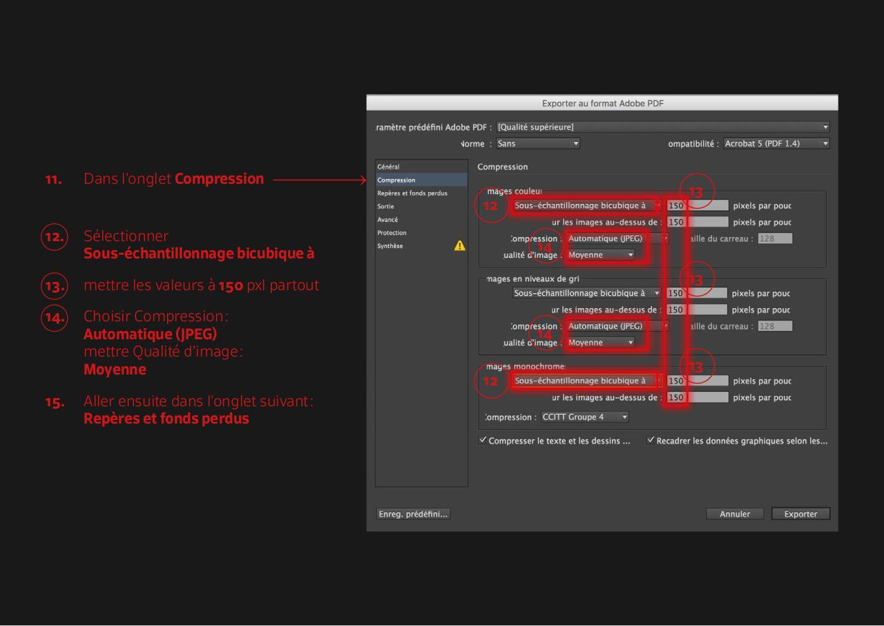Expand the Norme dropdown set to Sans

point(537,144)
